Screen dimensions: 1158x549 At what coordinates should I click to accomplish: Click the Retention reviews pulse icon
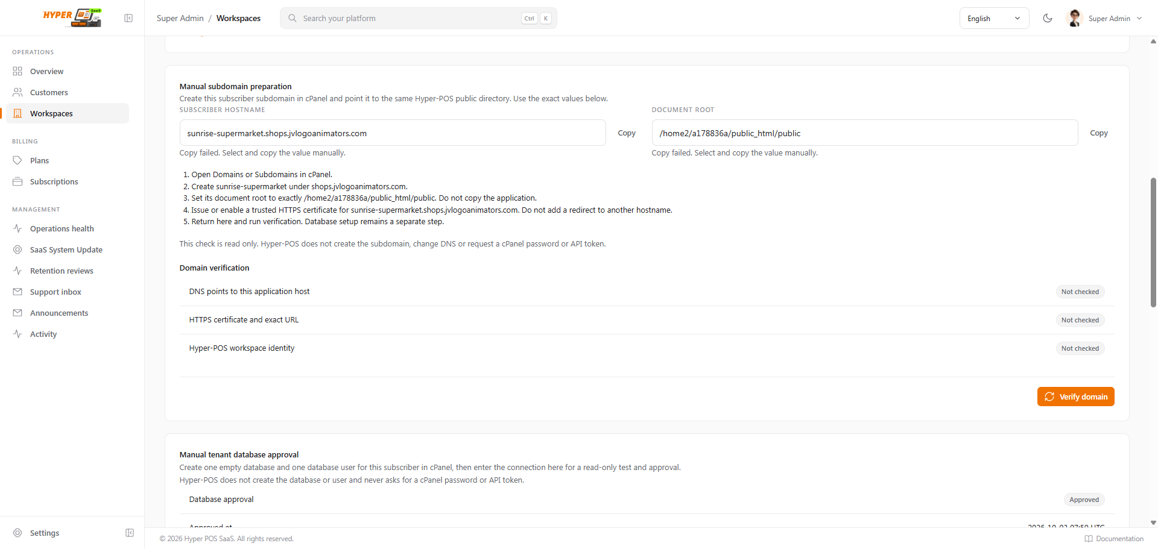17,271
